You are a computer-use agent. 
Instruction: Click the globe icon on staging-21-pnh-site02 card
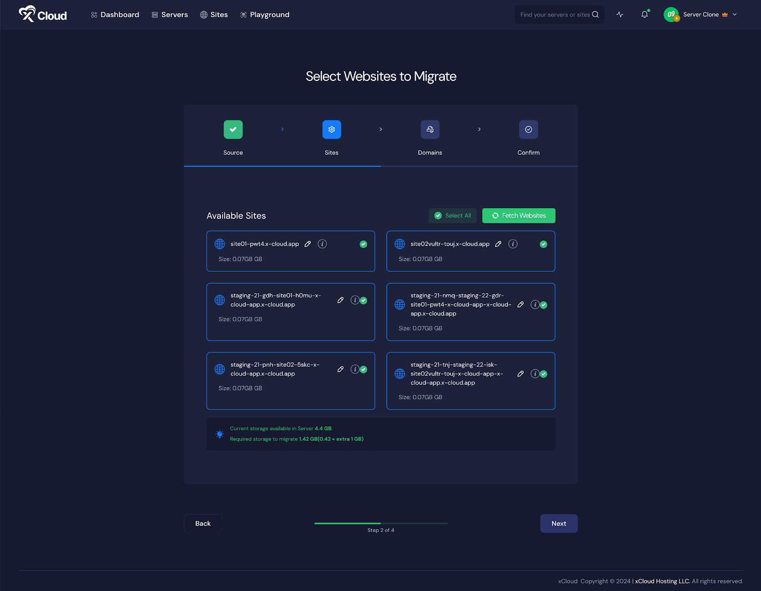pos(219,369)
